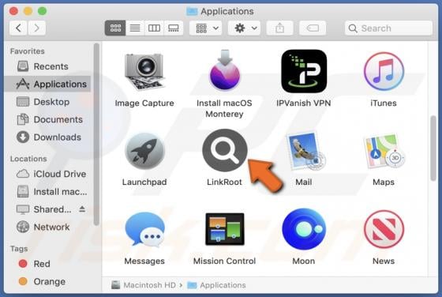This screenshot has height=297, width=442.
Task: Open Recents in the sidebar
Action: [48, 66]
